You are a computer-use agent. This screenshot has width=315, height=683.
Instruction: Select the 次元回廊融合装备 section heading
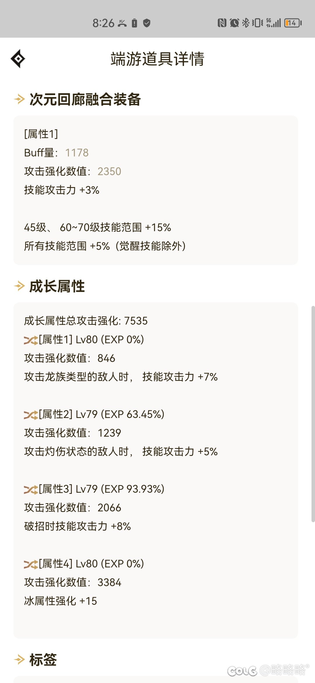(x=85, y=99)
